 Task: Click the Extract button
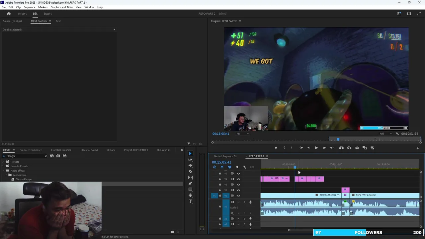(x=349, y=148)
